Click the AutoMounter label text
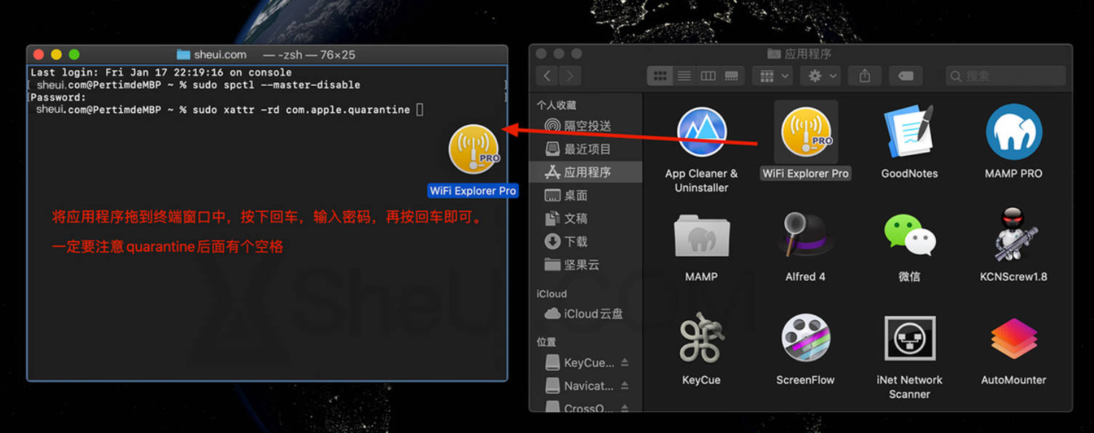Viewport: 1094px width, 433px height. pos(1013,380)
